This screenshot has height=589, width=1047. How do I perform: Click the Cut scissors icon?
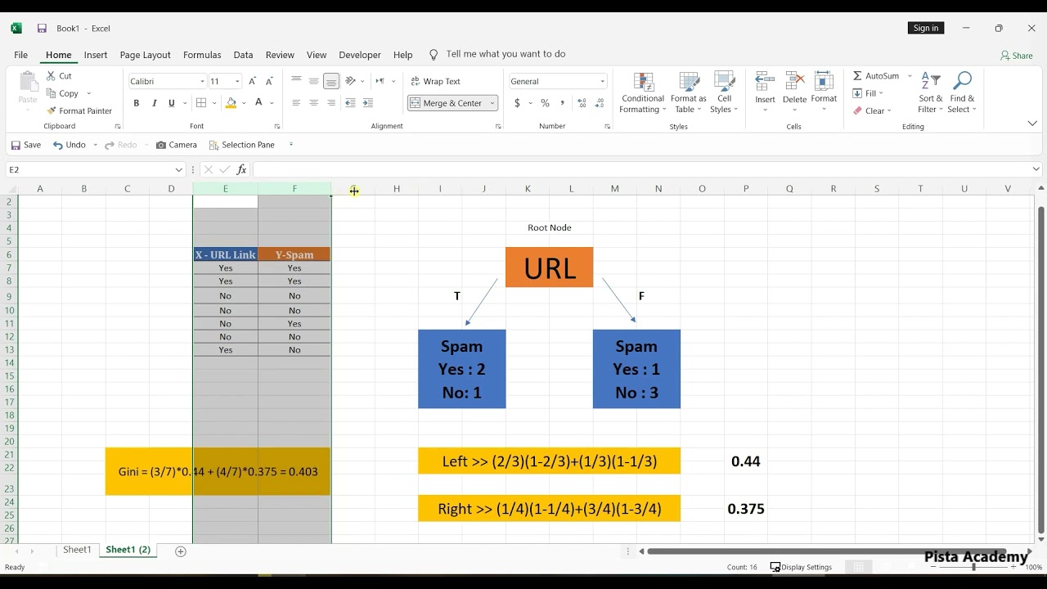pos(52,76)
